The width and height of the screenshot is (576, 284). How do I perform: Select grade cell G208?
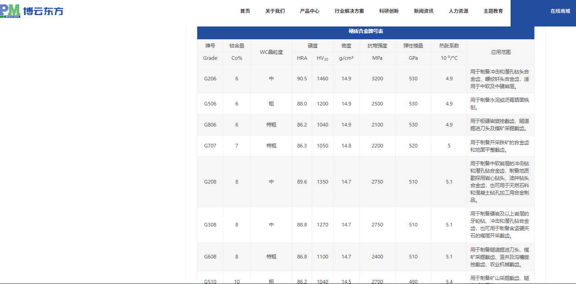click(210, 182)
